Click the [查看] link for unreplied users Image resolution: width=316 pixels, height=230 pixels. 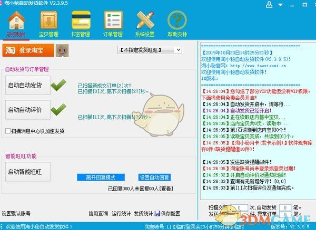coord(166,189)
